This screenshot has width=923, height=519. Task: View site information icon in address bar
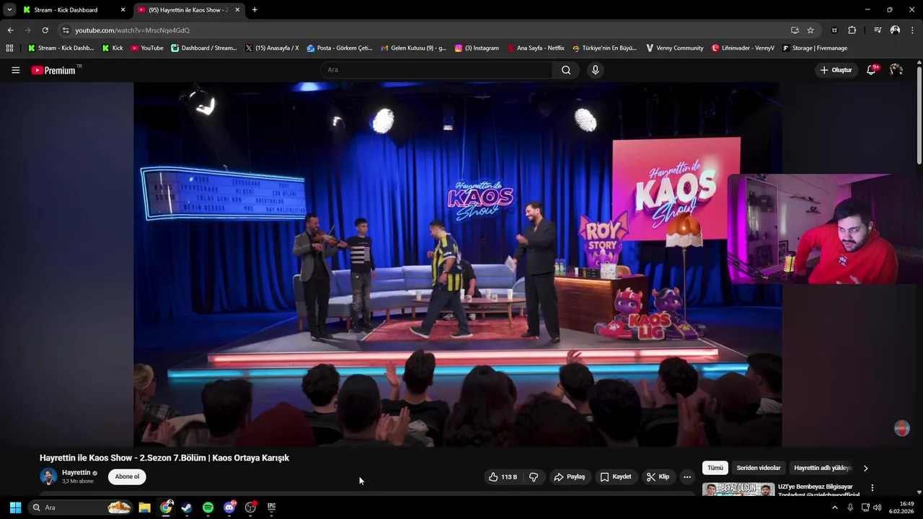pos(66,30)
